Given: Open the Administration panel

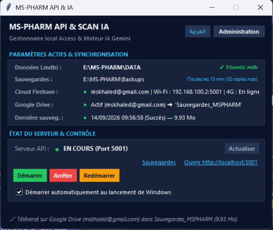Looking at the screenshot, I should [x=239, y=31].
